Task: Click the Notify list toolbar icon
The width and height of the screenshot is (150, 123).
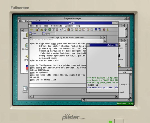Action: click(72, 29)
